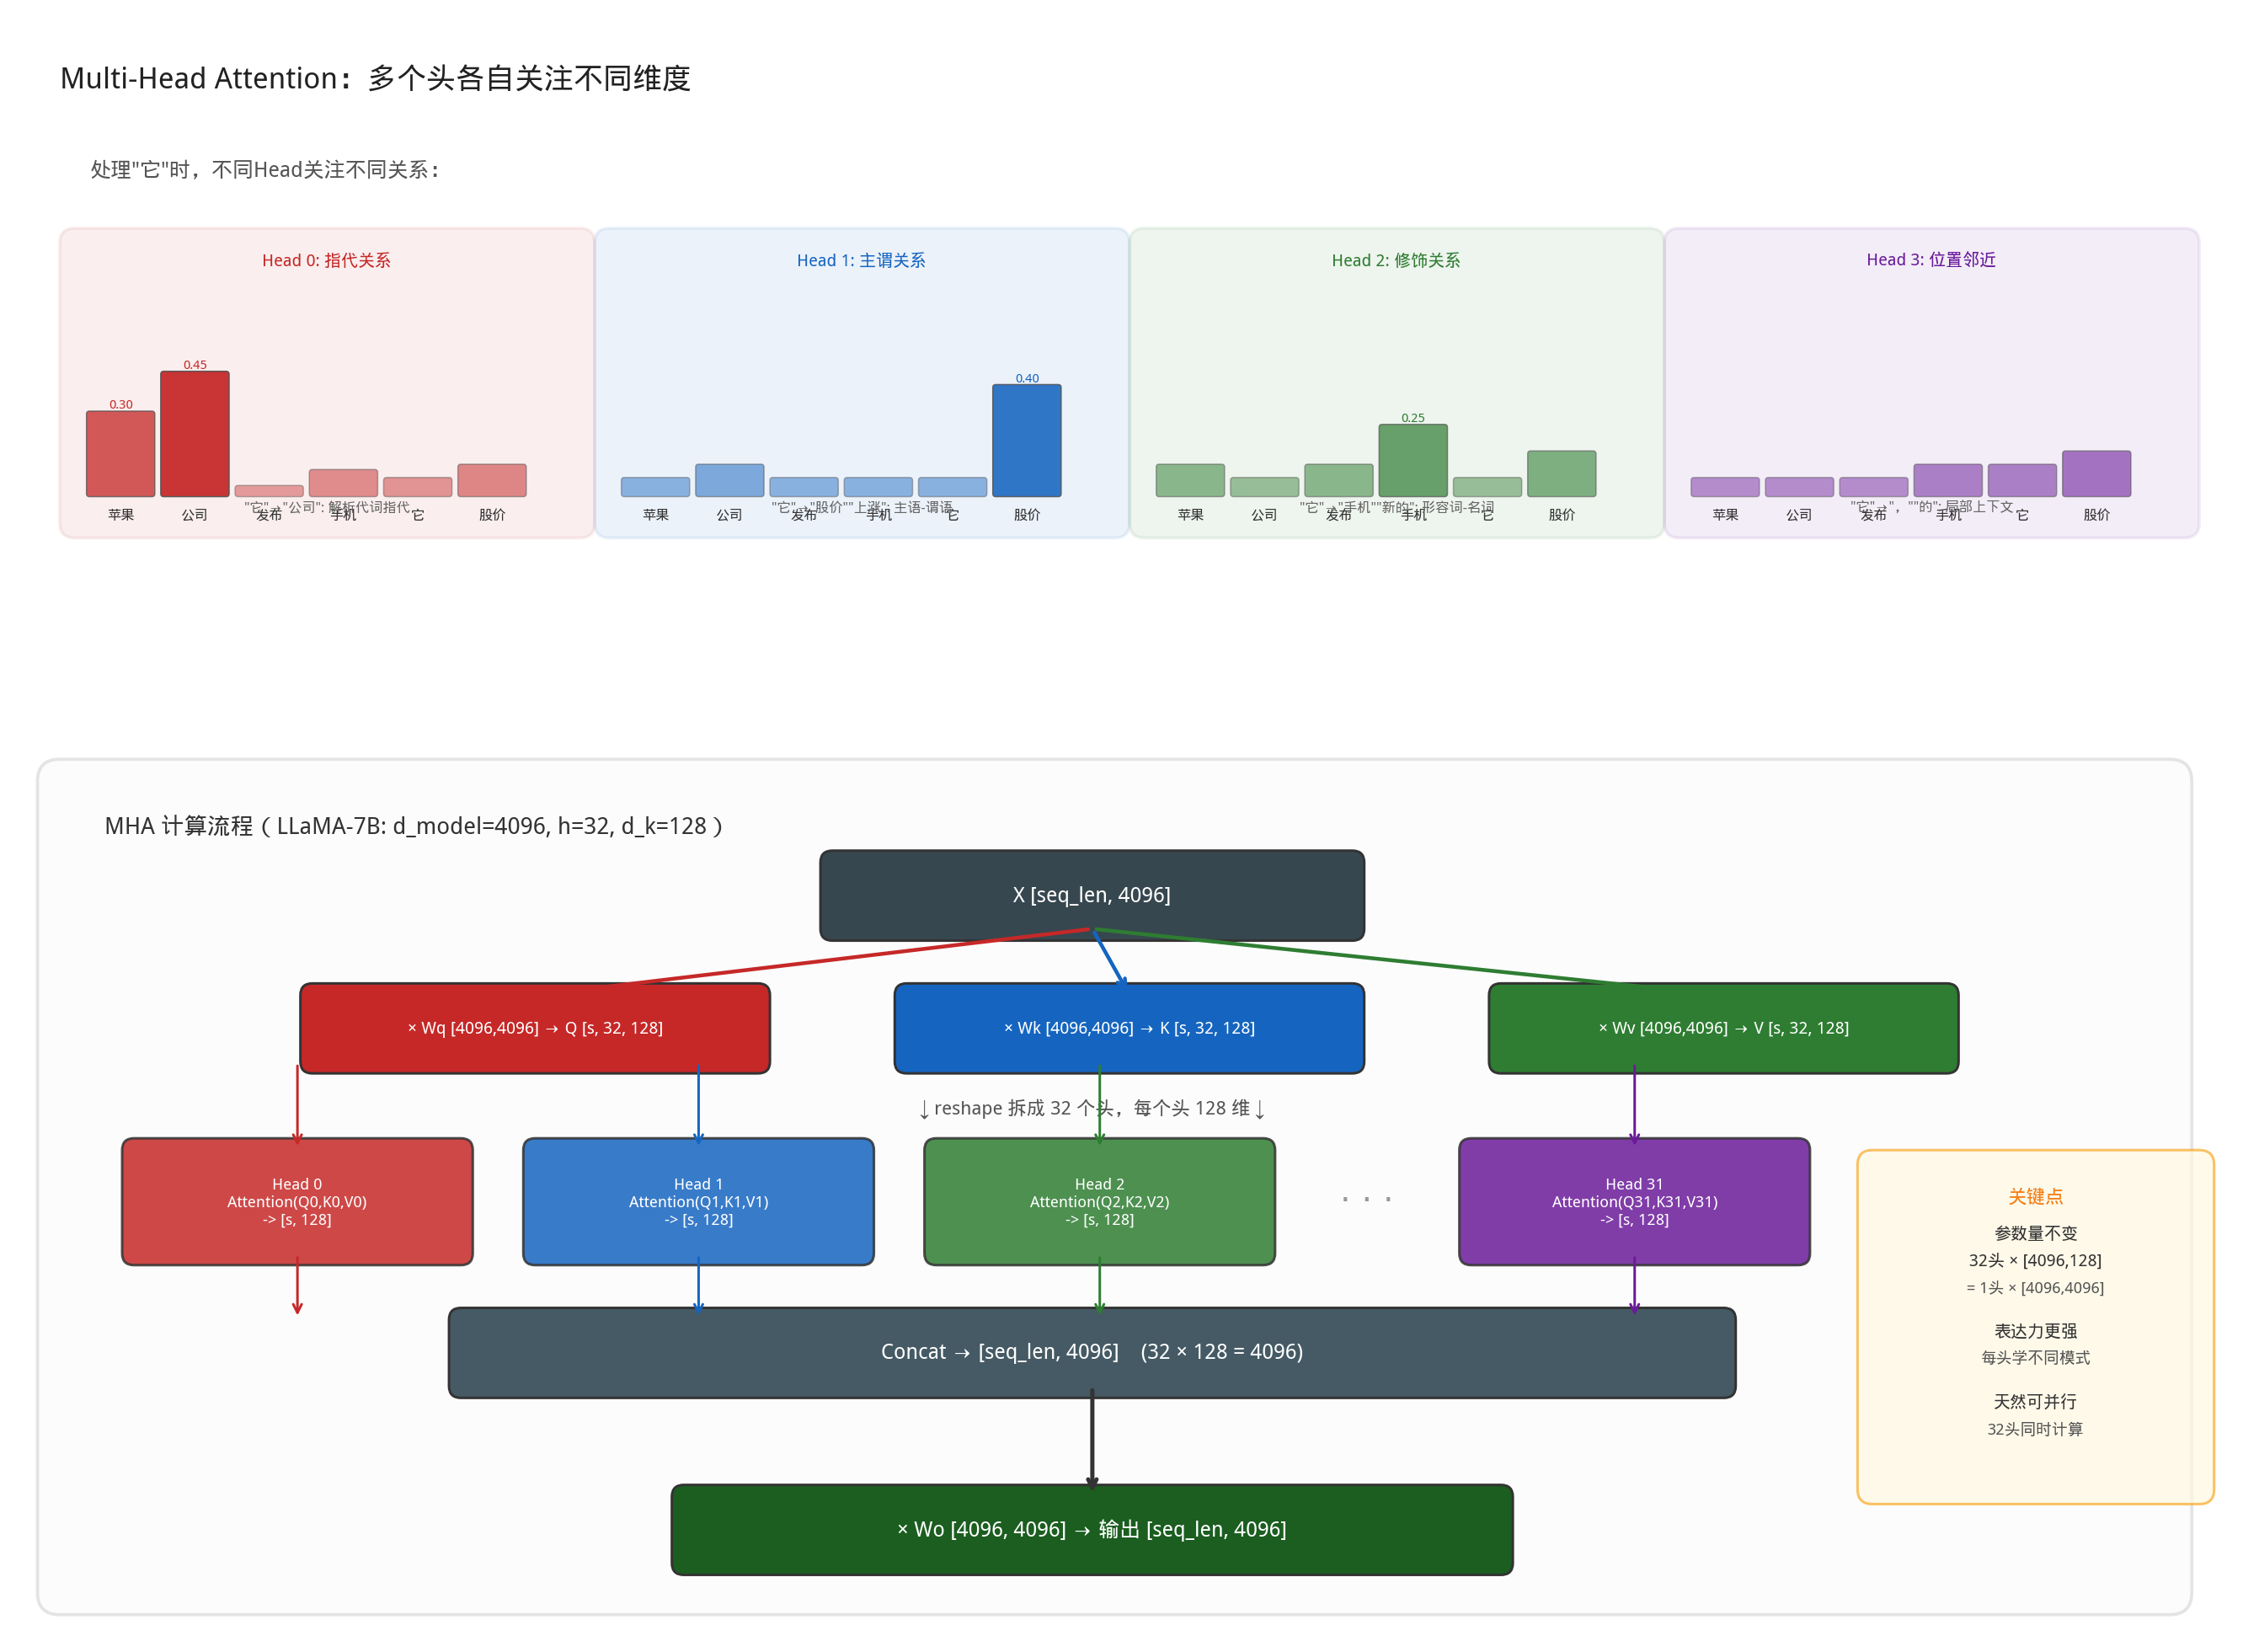Click the 0.40 bar in Head 1 chart
The width and height of the screenshot is (2259, 1652).
1027,441
